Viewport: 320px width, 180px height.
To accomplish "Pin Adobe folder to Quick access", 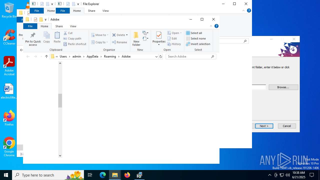I will [33, 39].
